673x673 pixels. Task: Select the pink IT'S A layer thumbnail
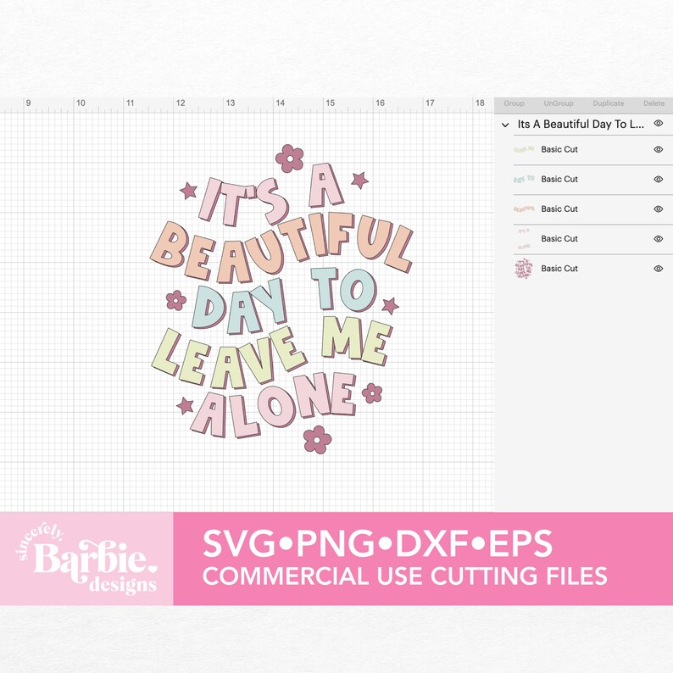point(524,239)
